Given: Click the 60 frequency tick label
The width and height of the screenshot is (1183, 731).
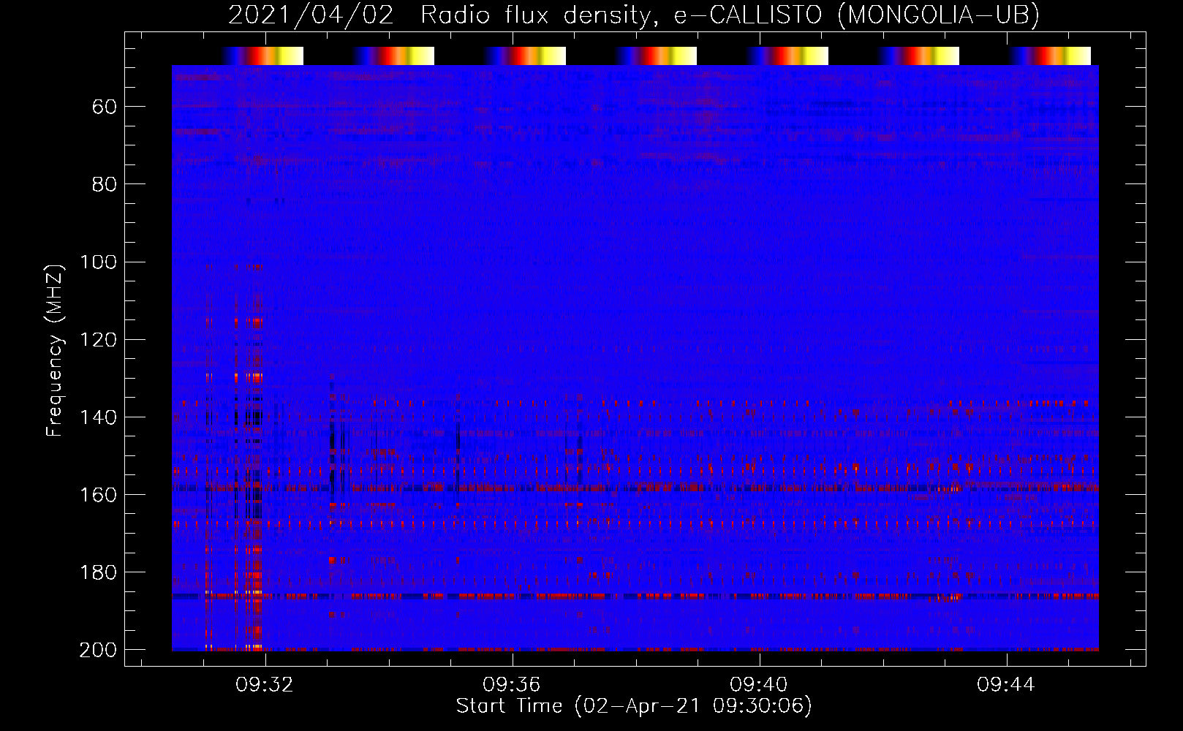Looking at the screenshot, I should coord(105,107).
